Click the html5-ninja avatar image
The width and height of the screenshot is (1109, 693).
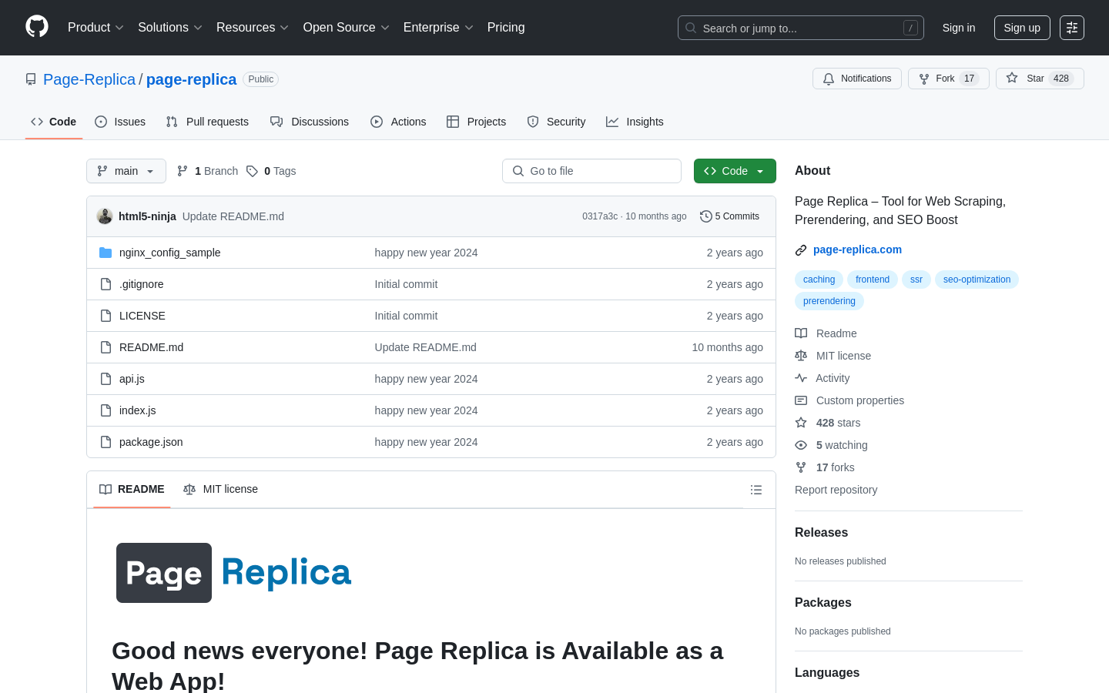tap(105, 216)
